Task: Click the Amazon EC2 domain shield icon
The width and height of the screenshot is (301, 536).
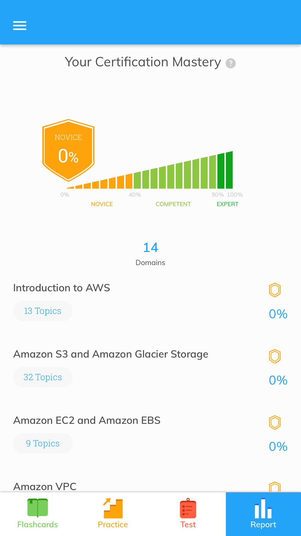Action: point(275,423)
